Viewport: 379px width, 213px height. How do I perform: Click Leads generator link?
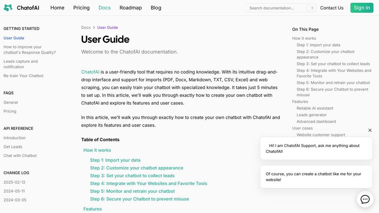[311, 115]
